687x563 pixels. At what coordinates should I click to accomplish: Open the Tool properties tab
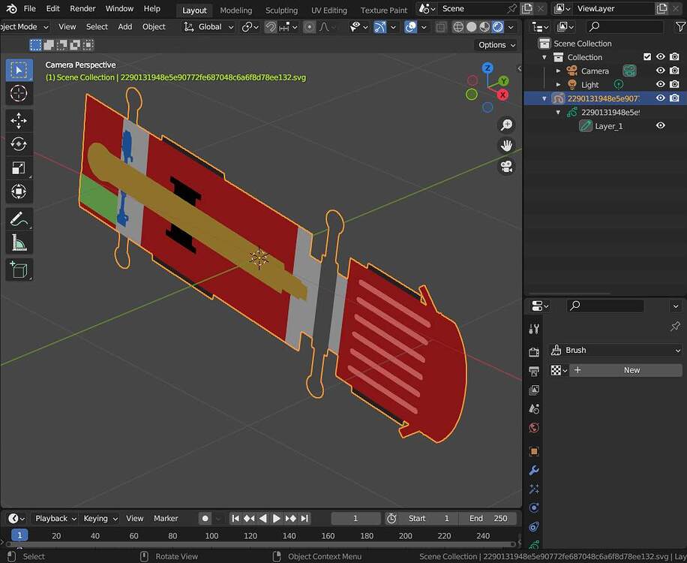534,329
